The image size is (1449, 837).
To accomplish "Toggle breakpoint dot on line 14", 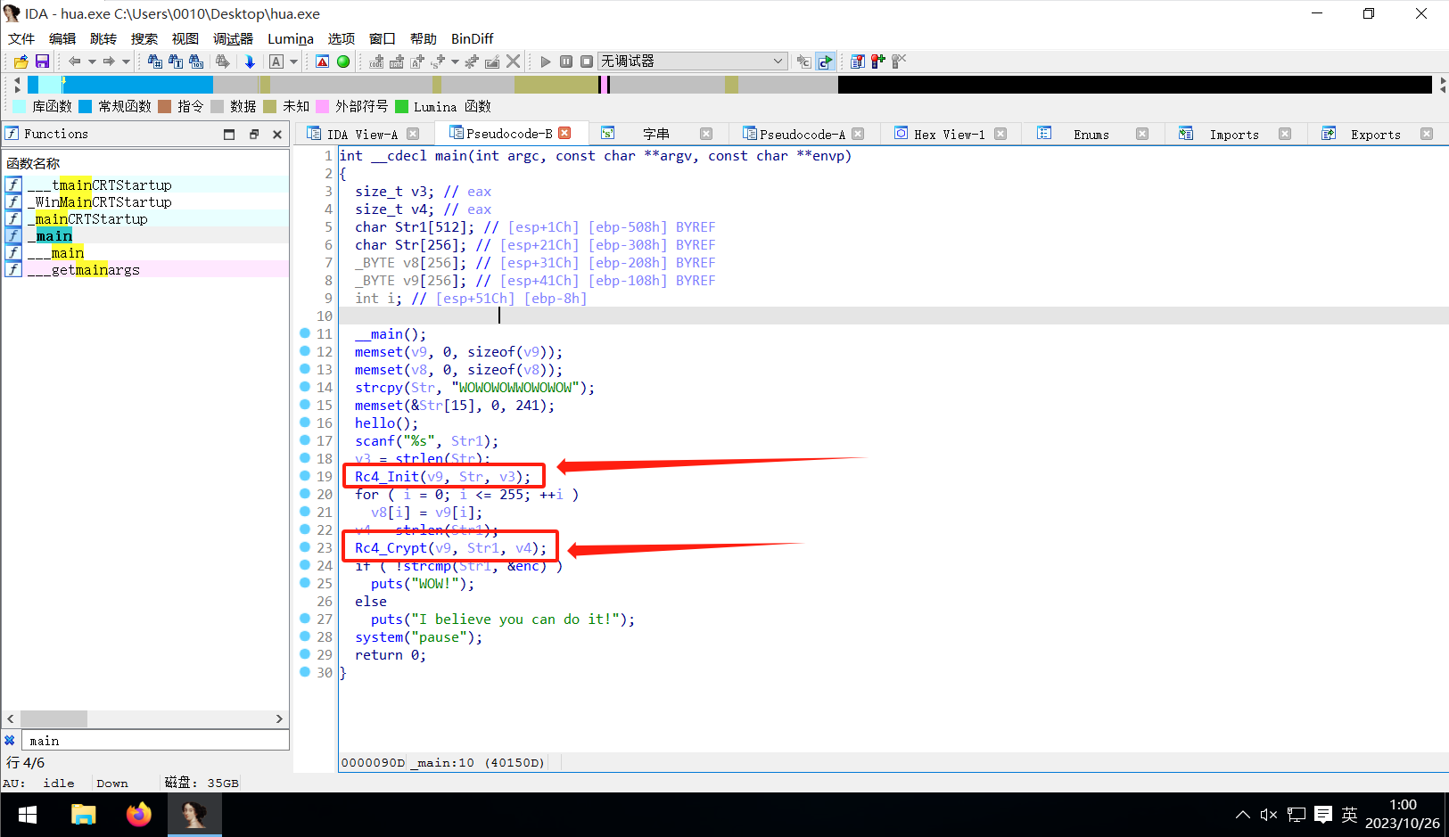I will pos(305,387).
